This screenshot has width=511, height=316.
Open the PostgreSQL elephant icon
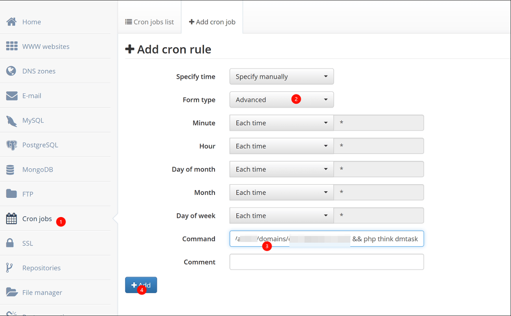coord(12,145)
